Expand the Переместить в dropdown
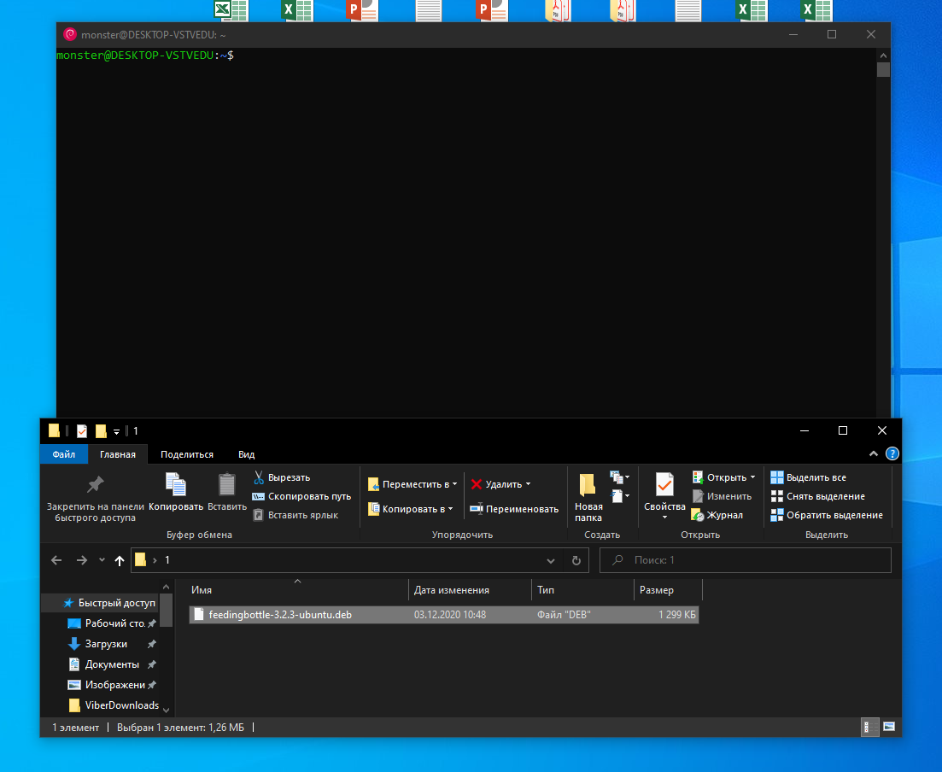942x772 pixels. coord(453,484)
